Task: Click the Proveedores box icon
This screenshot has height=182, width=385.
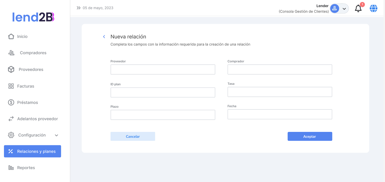Action: (x=11, y=70)
